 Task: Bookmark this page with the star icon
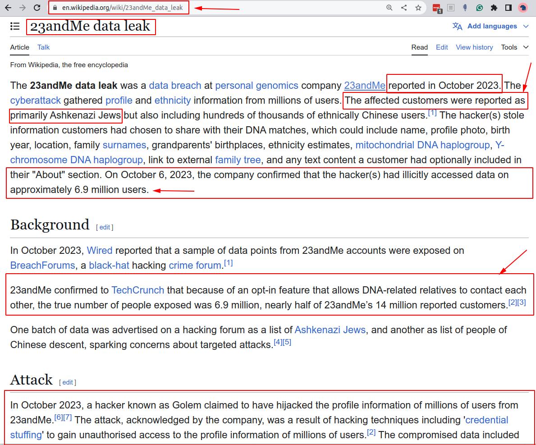tap(418, 8)
